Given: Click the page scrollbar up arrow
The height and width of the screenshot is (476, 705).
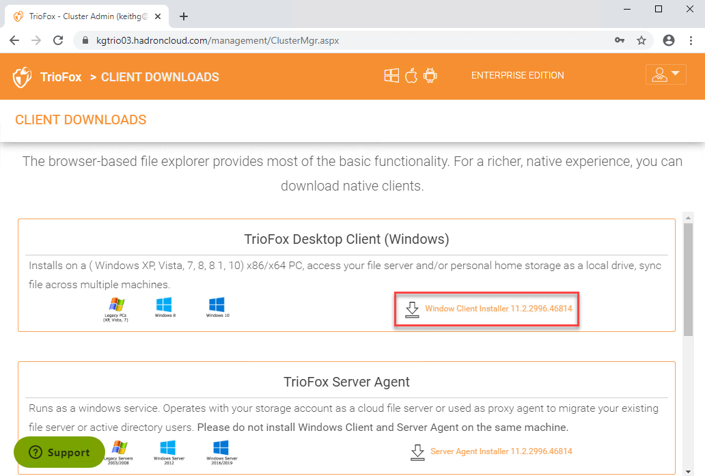Looking at the screenshot, I should pyautogui.click(x=688, y=218).
